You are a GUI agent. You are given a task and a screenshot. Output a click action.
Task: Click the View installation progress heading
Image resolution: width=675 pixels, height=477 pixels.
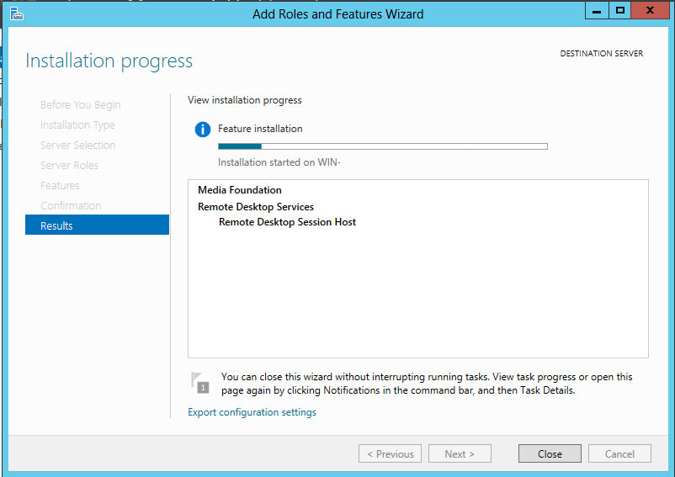coord(245,100)
